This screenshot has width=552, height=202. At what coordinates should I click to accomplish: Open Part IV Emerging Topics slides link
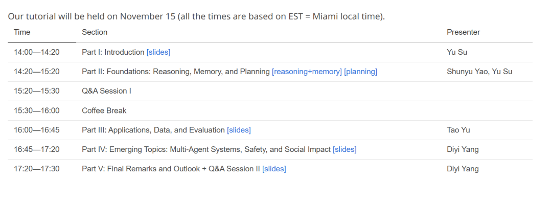click(344, 149)
